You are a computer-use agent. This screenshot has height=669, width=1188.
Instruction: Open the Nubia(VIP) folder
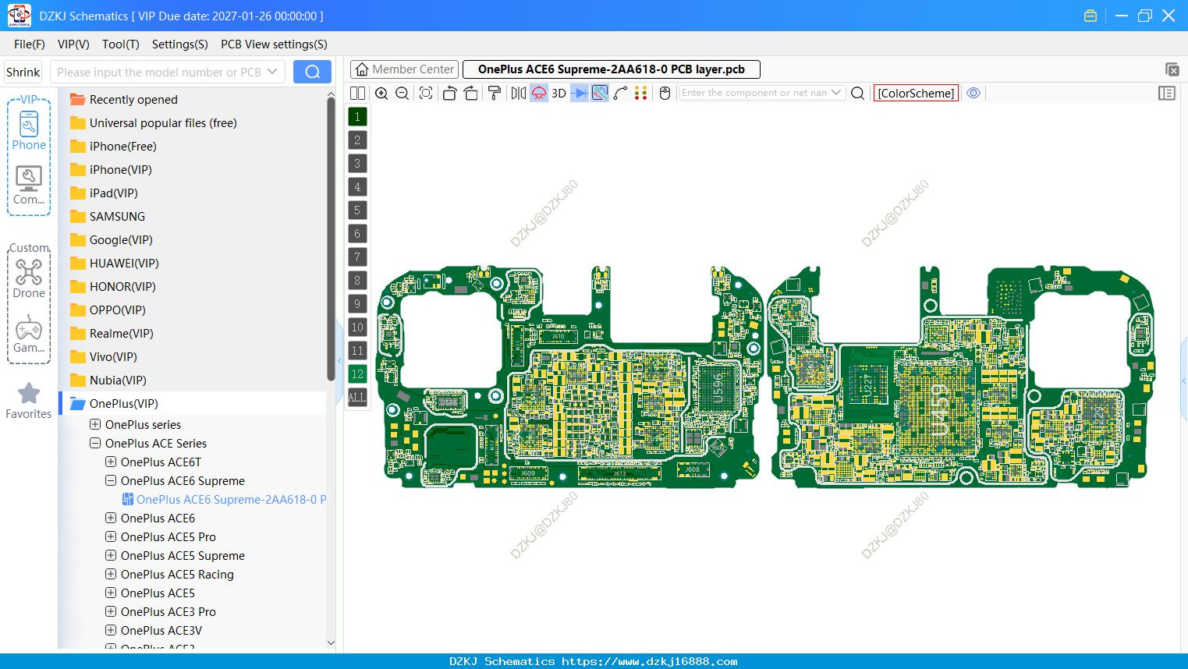click(x=108, y=381)
